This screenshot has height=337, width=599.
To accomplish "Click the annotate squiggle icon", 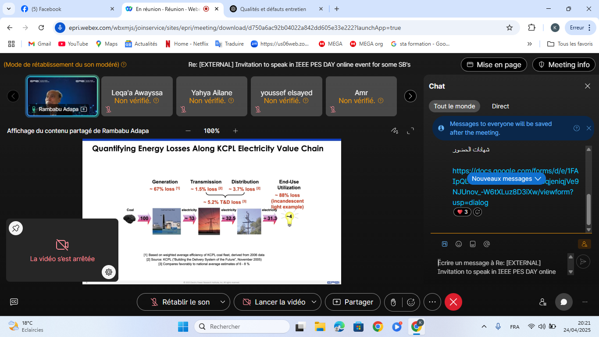I will (x=395, y=131).
